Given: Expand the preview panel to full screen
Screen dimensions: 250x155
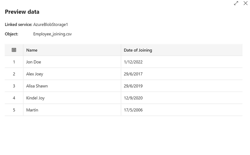Looking at the screenshot, I should tap(236, 3).
